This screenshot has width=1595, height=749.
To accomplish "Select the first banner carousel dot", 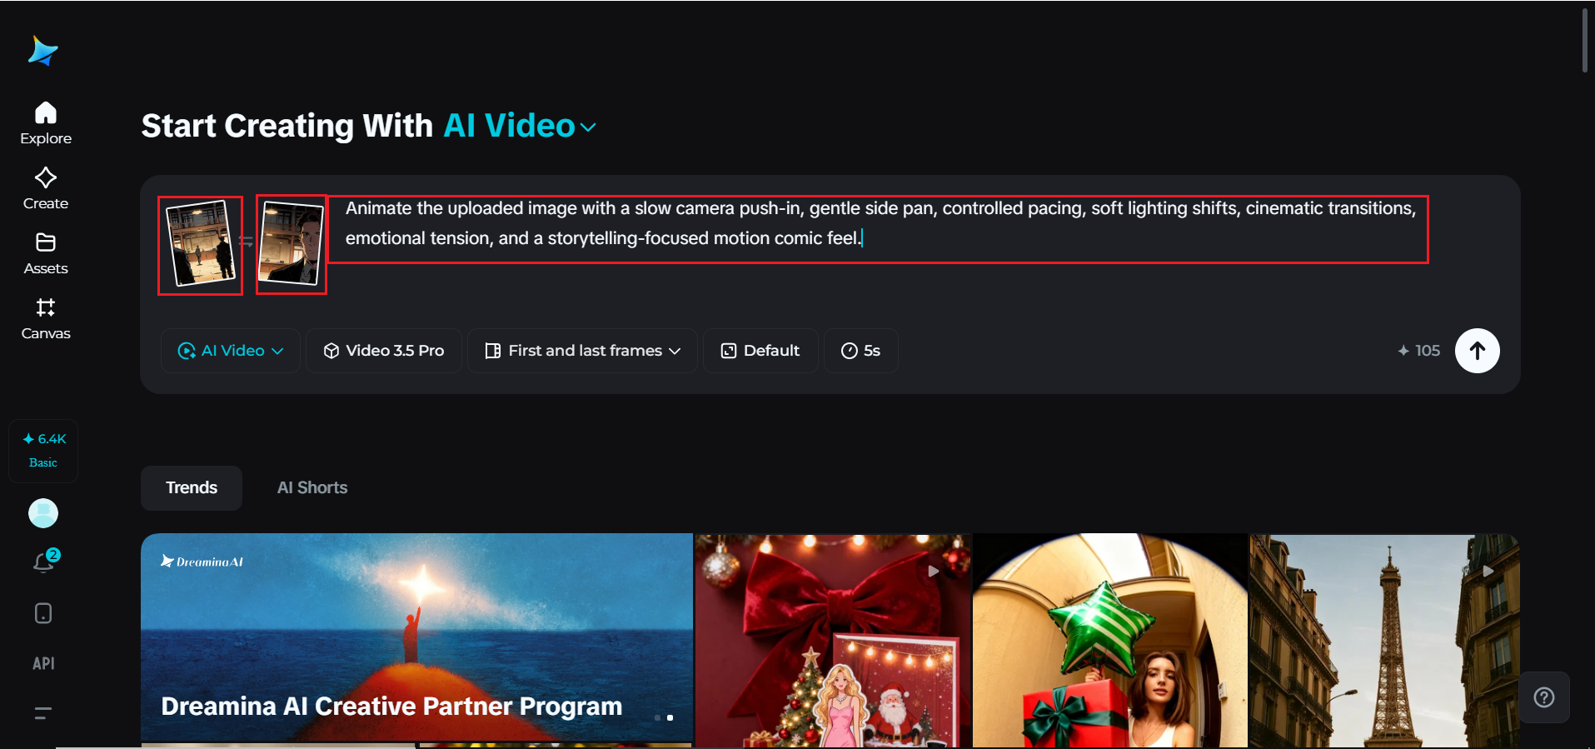I will click(657, 717).
